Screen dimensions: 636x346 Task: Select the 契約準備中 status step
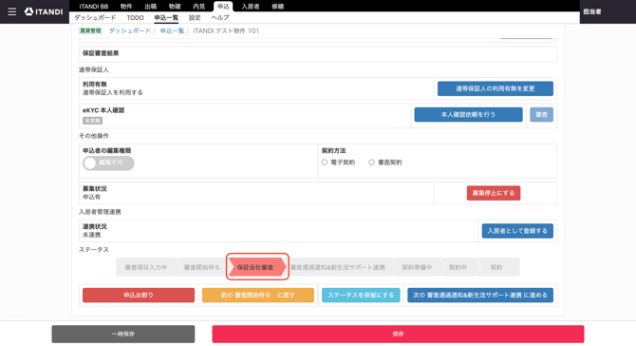pyautogui.click(x=417, y=267)
